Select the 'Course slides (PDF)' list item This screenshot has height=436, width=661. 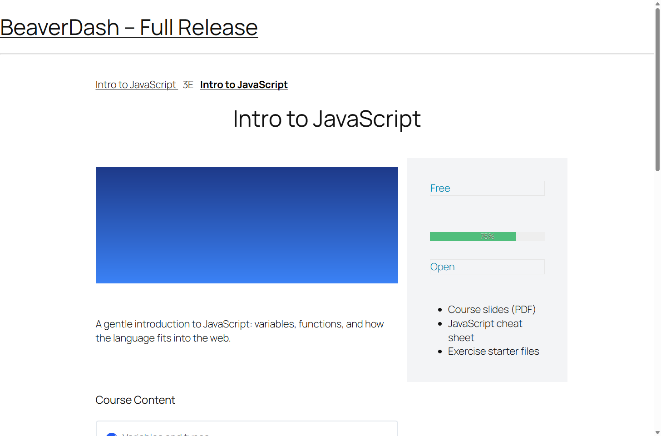[492, 309]
